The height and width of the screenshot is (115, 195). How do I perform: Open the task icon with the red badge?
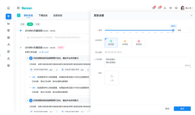point(154,8)
